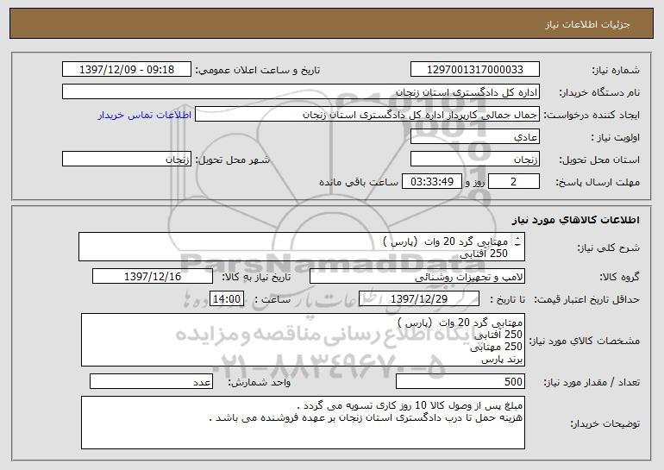Image resolution: width=664 pixels, height=470 pixels.
Task: Click the شرح کلی نیاز text area
Action: point(302,247)
